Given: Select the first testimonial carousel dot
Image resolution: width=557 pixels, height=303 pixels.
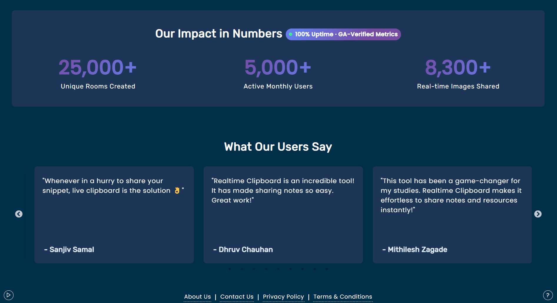Looking at the screenshot, I should 230,269.
